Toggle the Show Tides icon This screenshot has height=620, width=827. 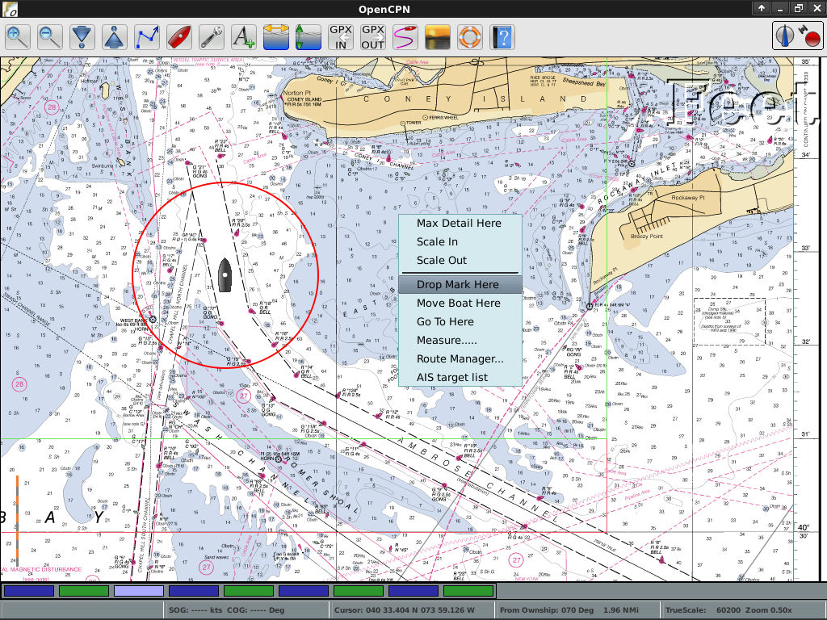[309, 37]
